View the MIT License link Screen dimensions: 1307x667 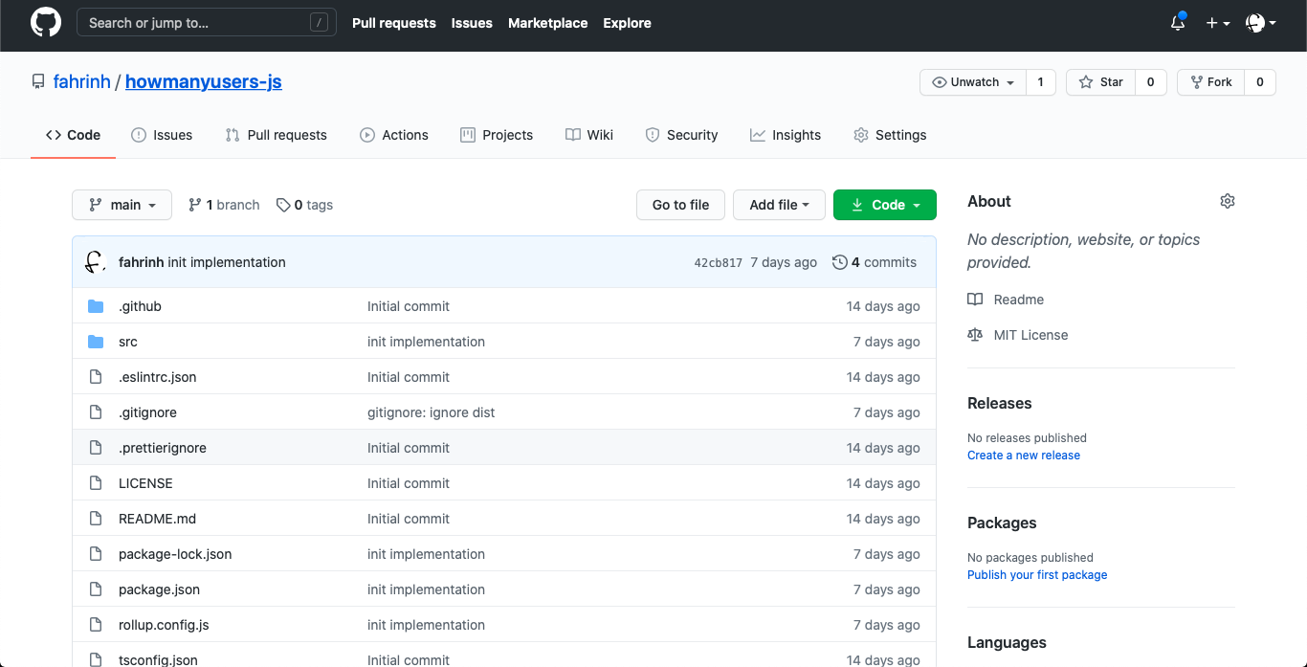[1018, 335]
